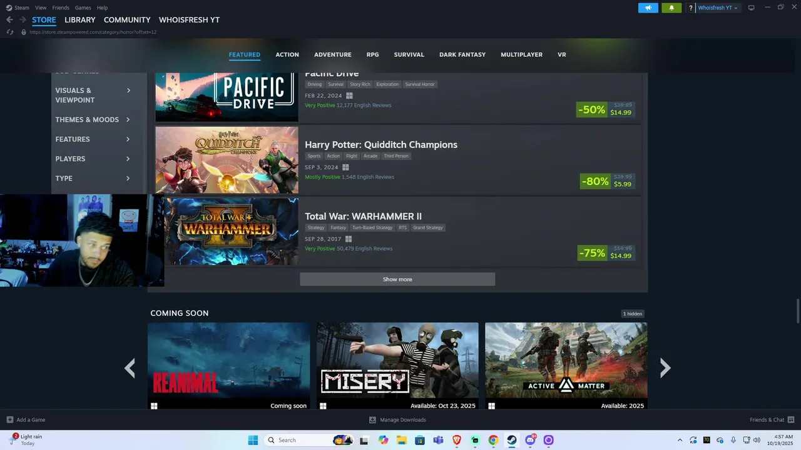Image resolution: width=801 pixels, height=450 pixels.
Task: Select the Action category tab
Action: point(287,54)
